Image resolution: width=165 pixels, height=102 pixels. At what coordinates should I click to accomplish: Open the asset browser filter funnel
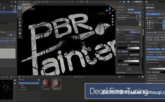click(139, 77)
